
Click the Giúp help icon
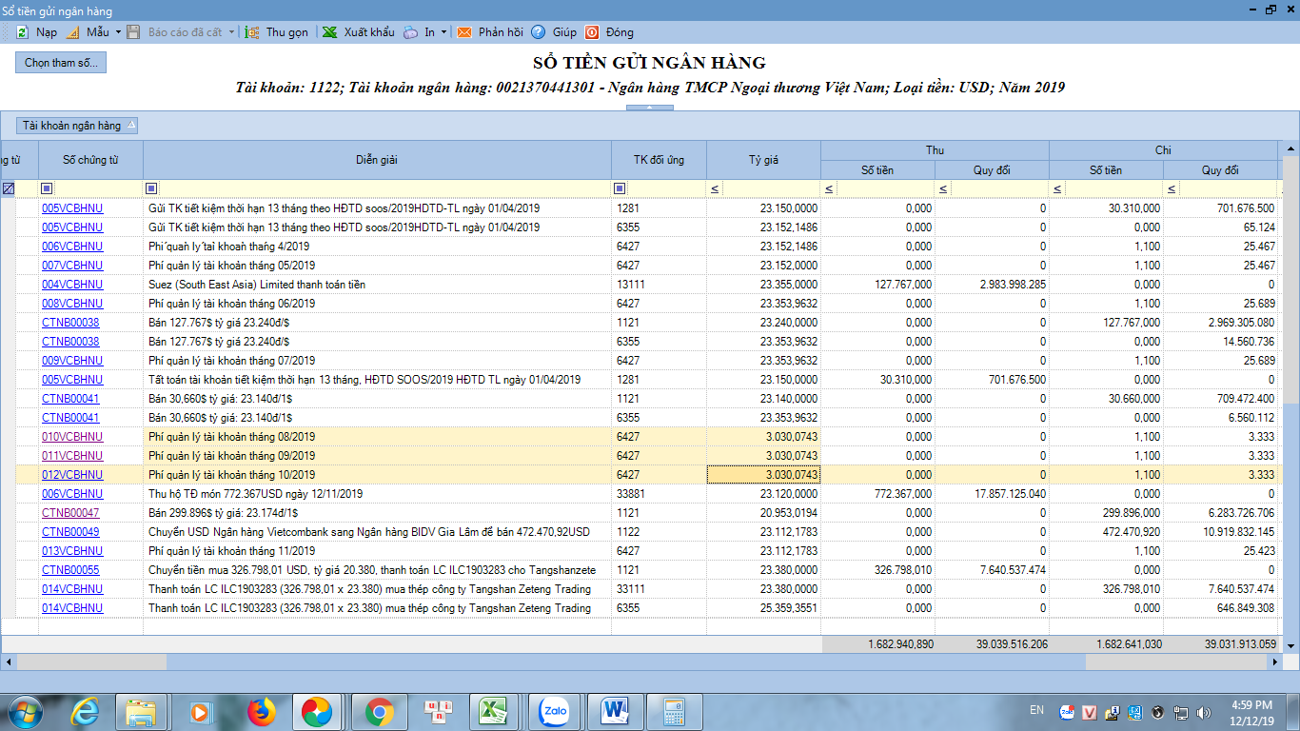539,31
